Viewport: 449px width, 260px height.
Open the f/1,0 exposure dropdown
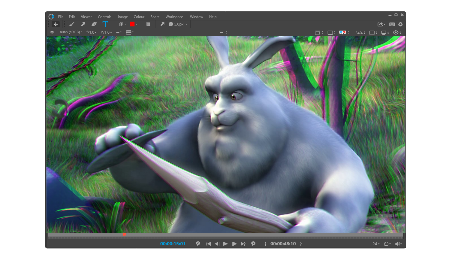click(x=91, y=32)
